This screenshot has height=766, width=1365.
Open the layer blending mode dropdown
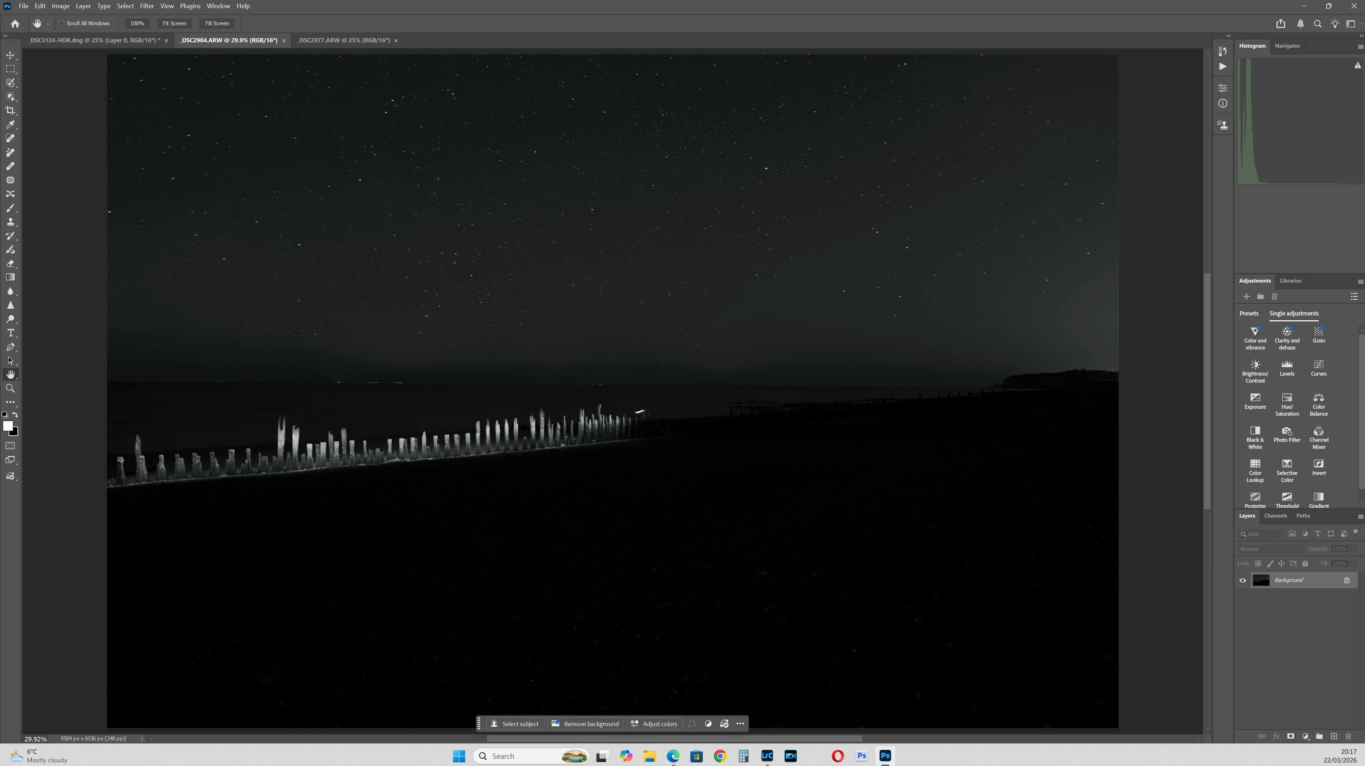tap(1270, 549)
